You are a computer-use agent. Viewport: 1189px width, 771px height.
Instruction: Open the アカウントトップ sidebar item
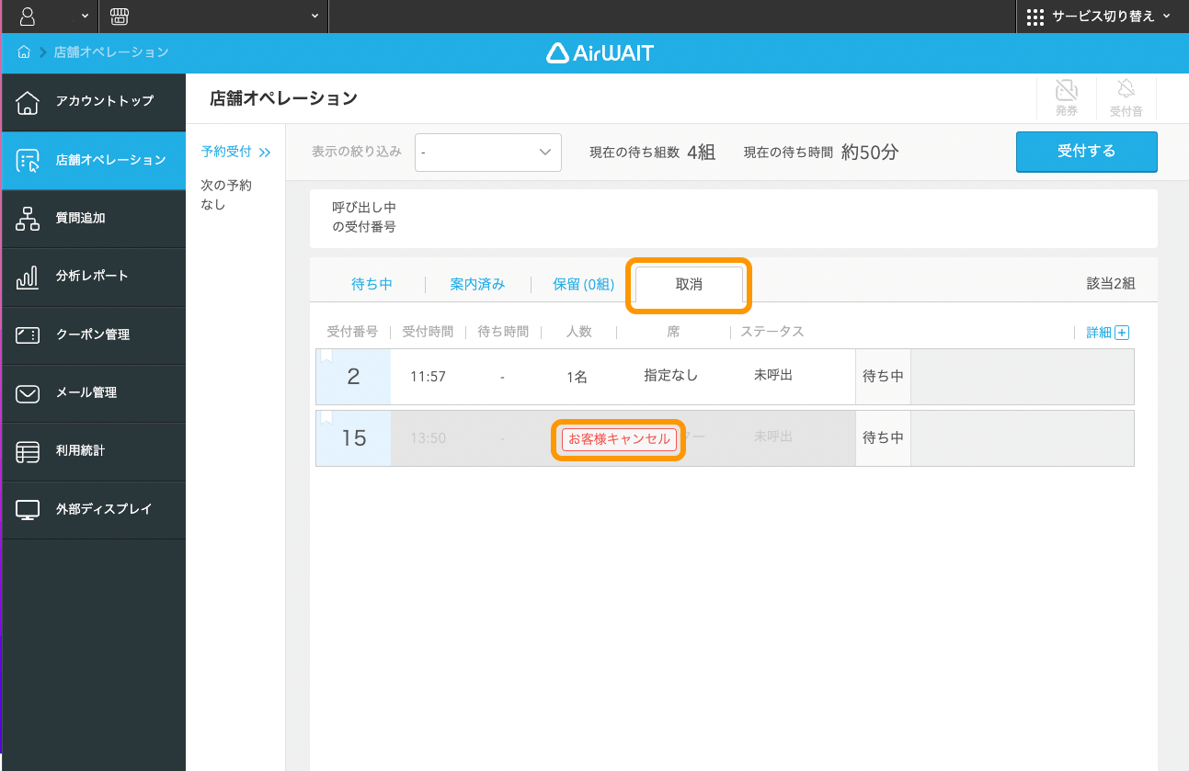point(91,102)
